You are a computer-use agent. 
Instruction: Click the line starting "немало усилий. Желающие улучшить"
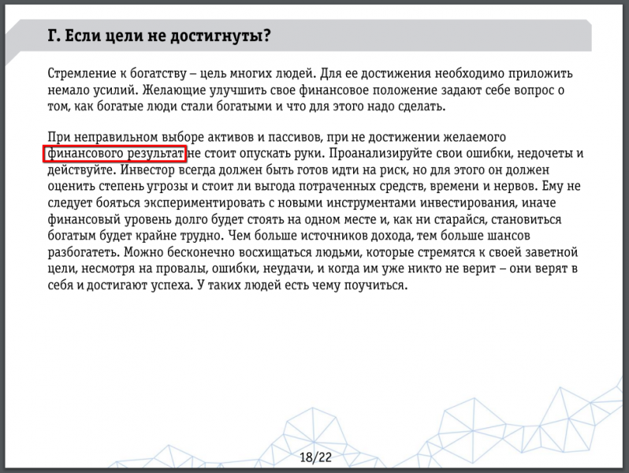coord(306,90)
